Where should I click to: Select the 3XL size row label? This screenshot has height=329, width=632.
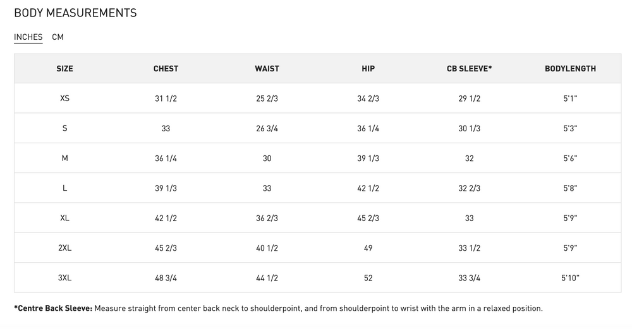64,277
